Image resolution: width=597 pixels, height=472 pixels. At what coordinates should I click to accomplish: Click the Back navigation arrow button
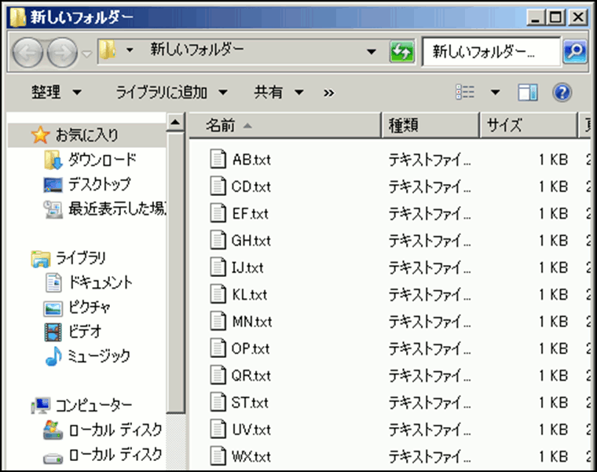tap(28, 52)
